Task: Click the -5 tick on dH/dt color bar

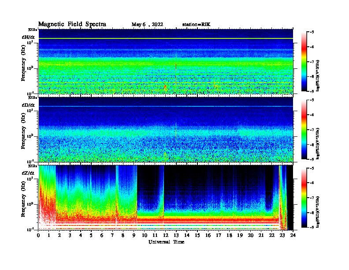Action: pyautogui.click(x=312, y=32)
